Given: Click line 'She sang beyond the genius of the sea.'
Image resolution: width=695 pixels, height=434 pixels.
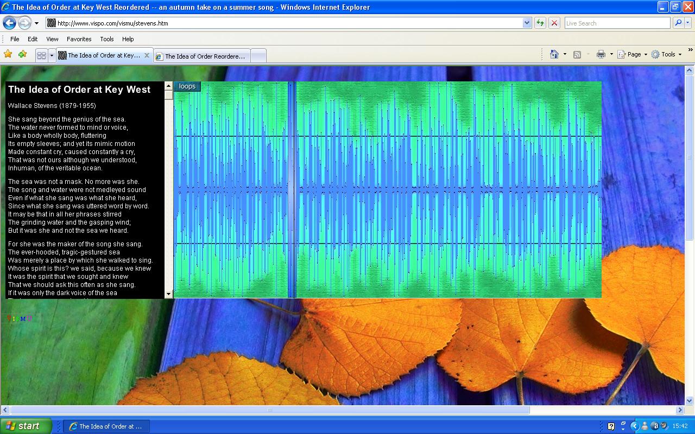Looking at the screenshot, I should pos(67,119).
